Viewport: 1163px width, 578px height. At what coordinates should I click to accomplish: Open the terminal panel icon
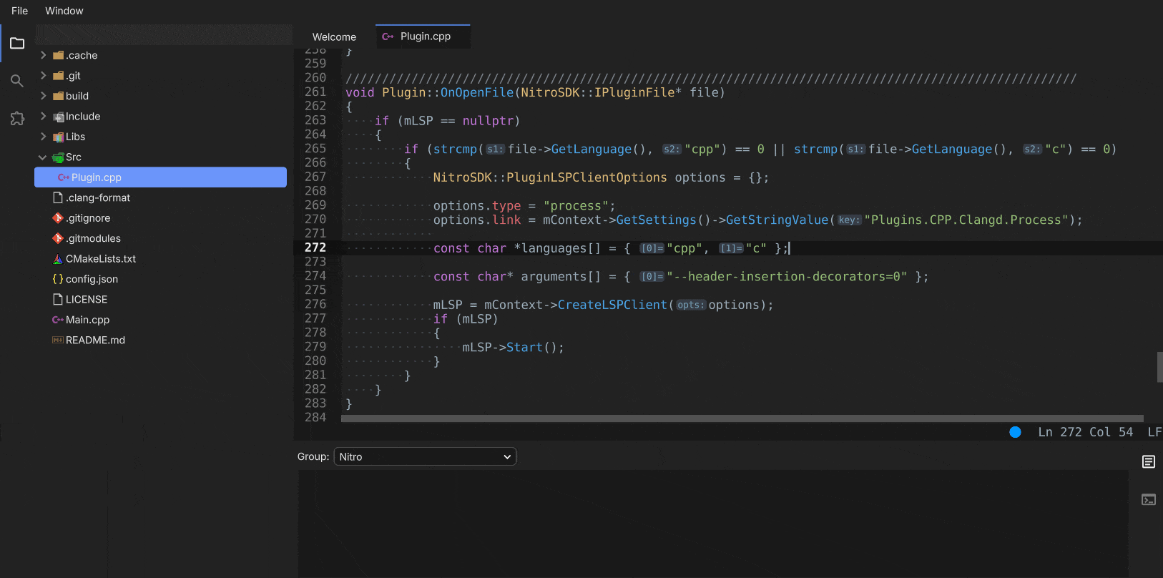pyautogui.click(x=1149, y=500)
